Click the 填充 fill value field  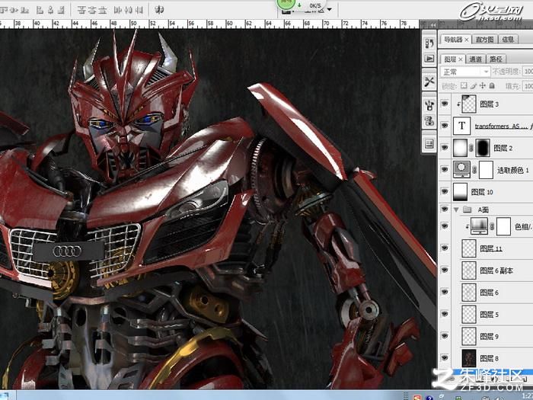point(528,86)
